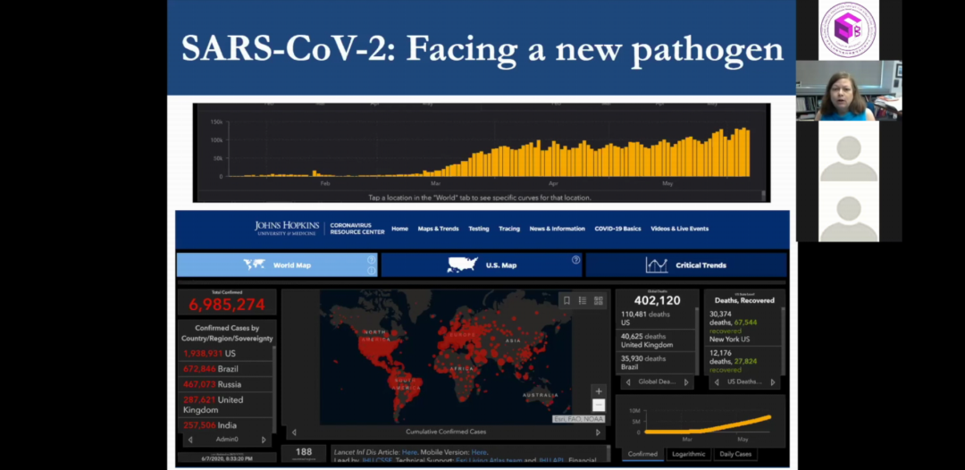Step forward in US Deaths panel
This screenshot has height=470, width=965.
[773, 382]
